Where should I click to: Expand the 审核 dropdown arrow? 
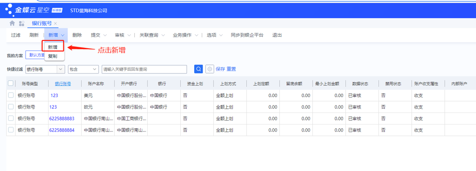(x=129, y=35)
